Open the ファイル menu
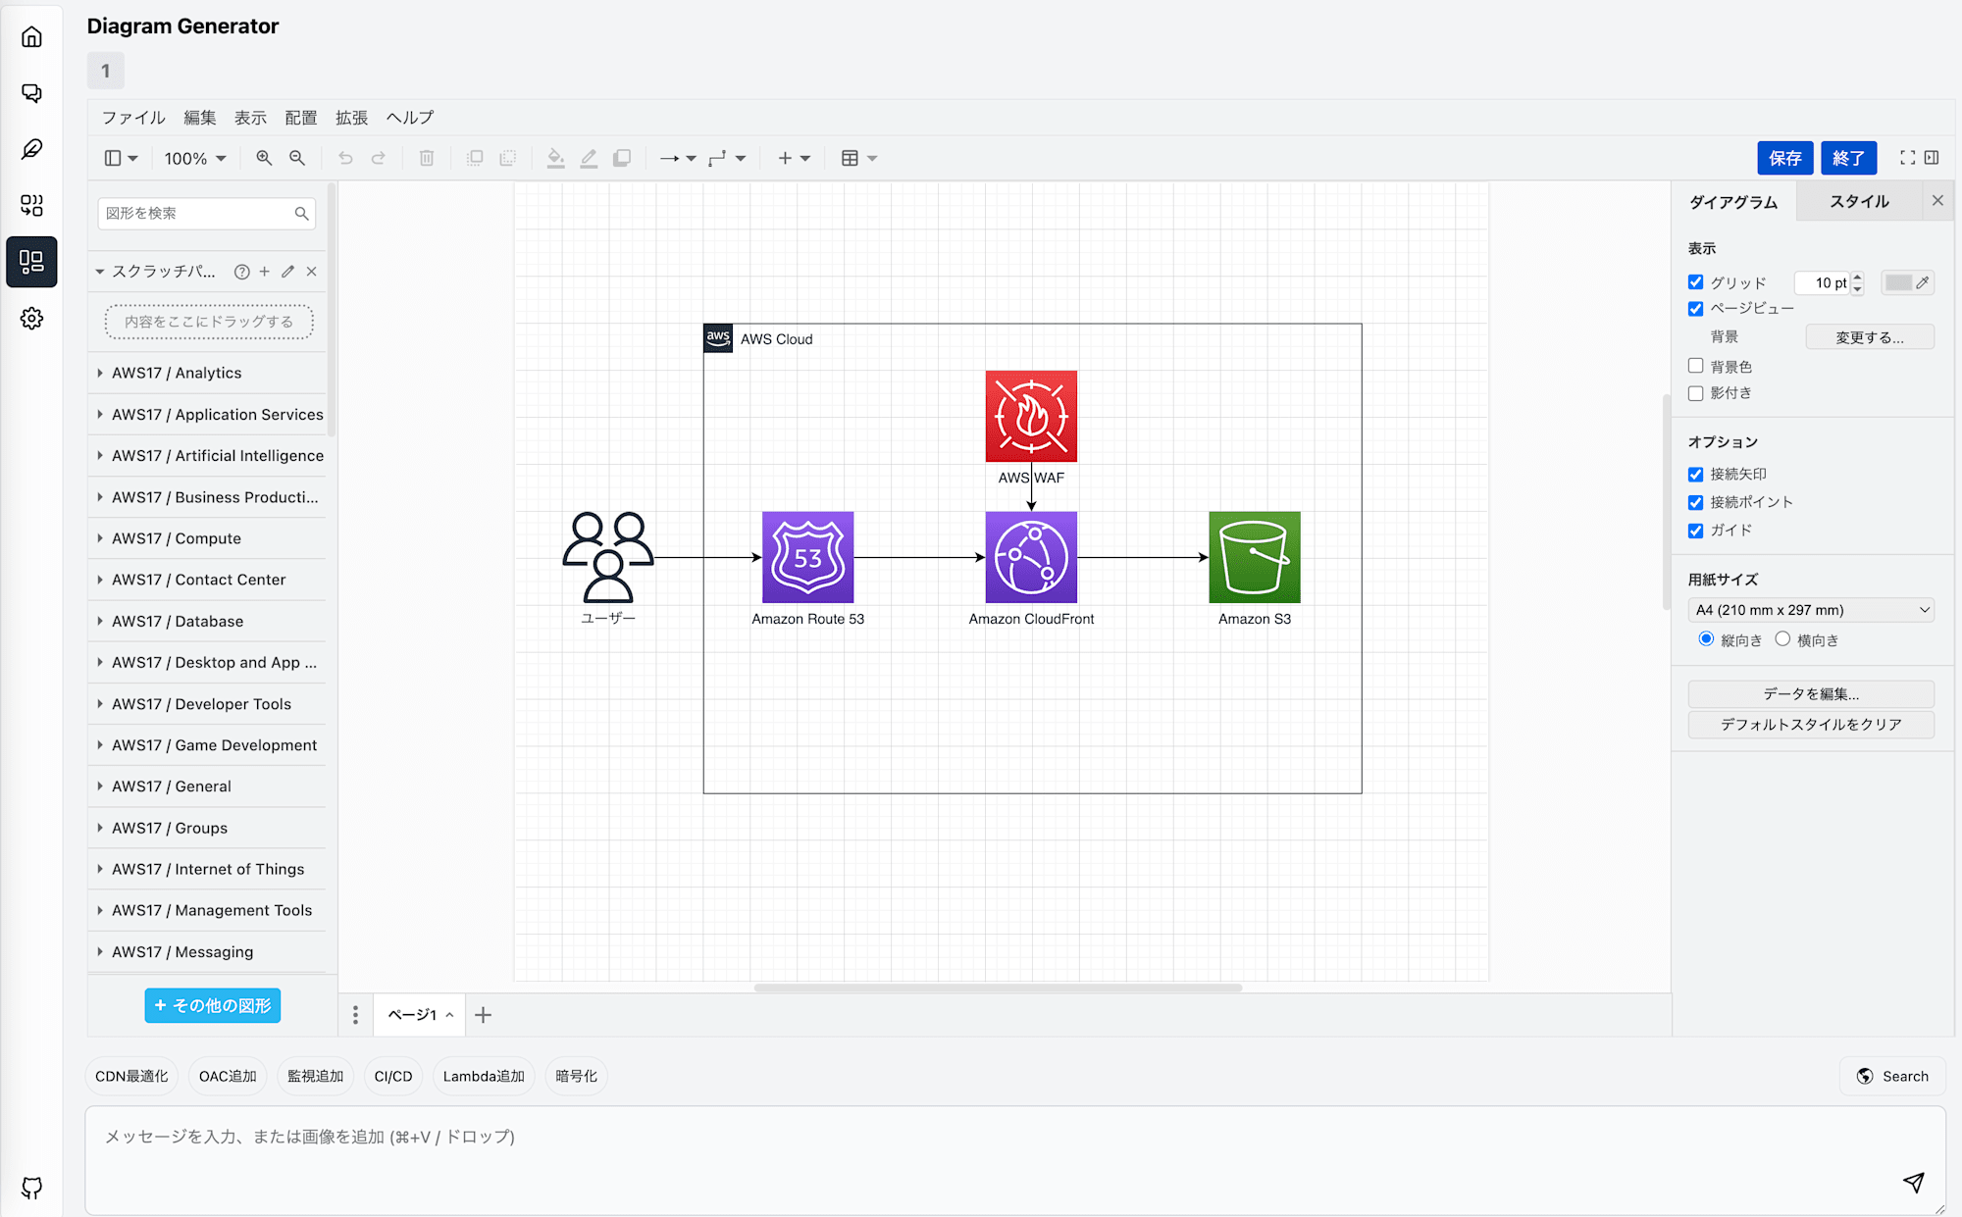The image size is (1962, 1217). click(130, 118)
